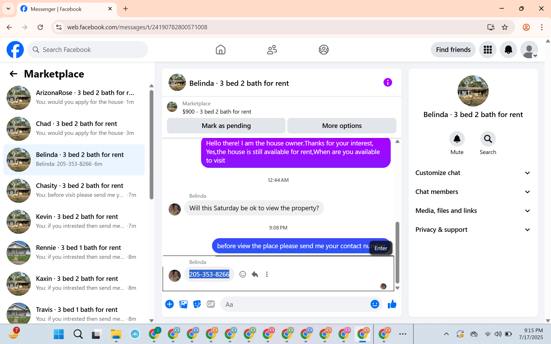Open Windows Start menu
Screen dimensions: 551x344
[59, 334]
